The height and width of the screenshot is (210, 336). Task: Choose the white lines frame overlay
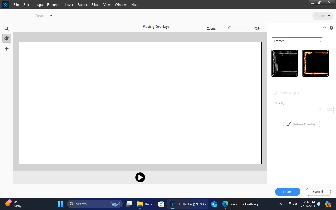pos(284,63)
